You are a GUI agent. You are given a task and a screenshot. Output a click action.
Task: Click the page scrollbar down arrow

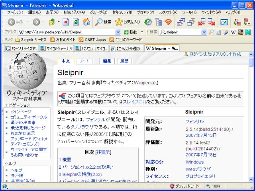[x=251, y=179]
